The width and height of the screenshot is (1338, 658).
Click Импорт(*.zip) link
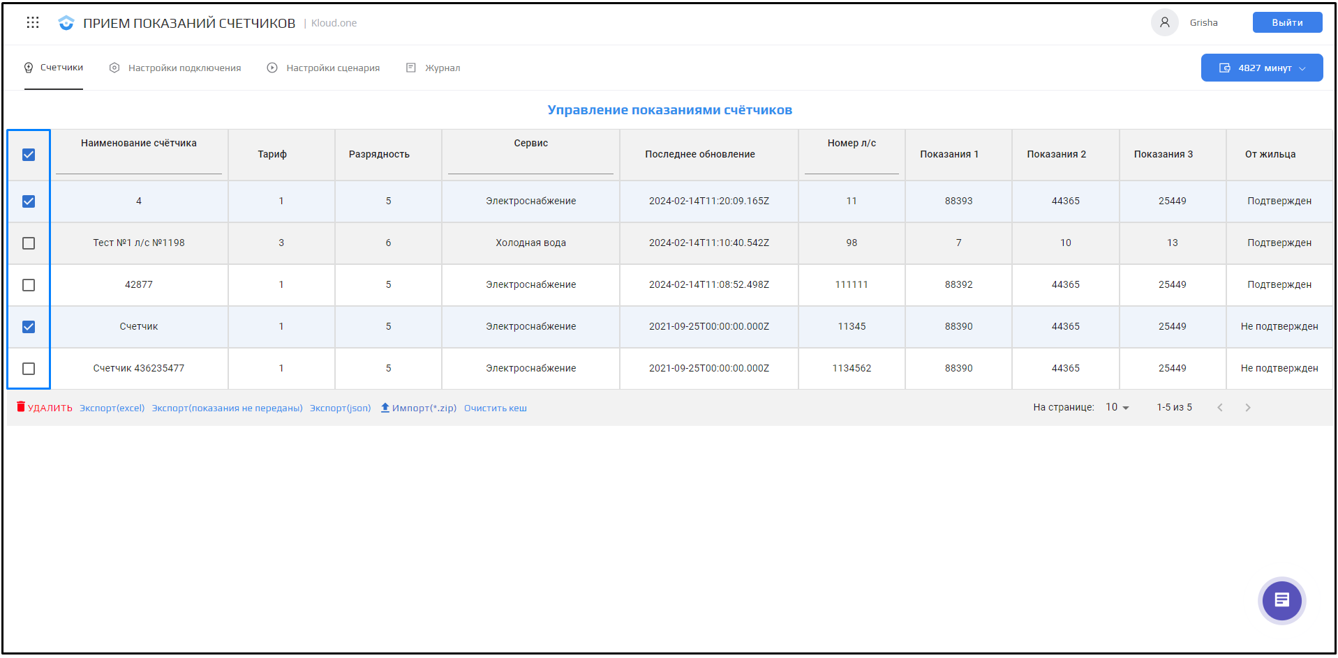(419, 408)
